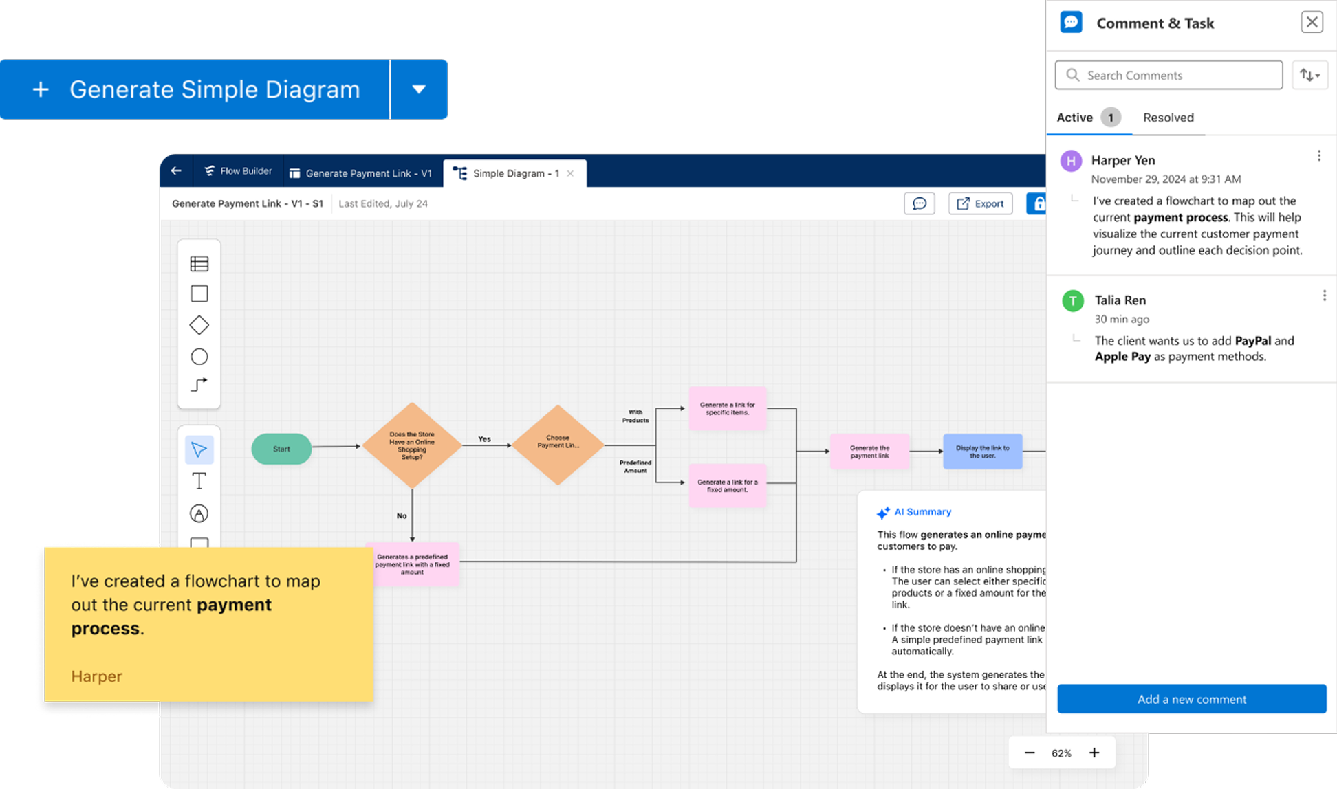The height and width of the screenshot is (789, 1337).
Task: Click the Export button
Action: (x=980, y=203)
